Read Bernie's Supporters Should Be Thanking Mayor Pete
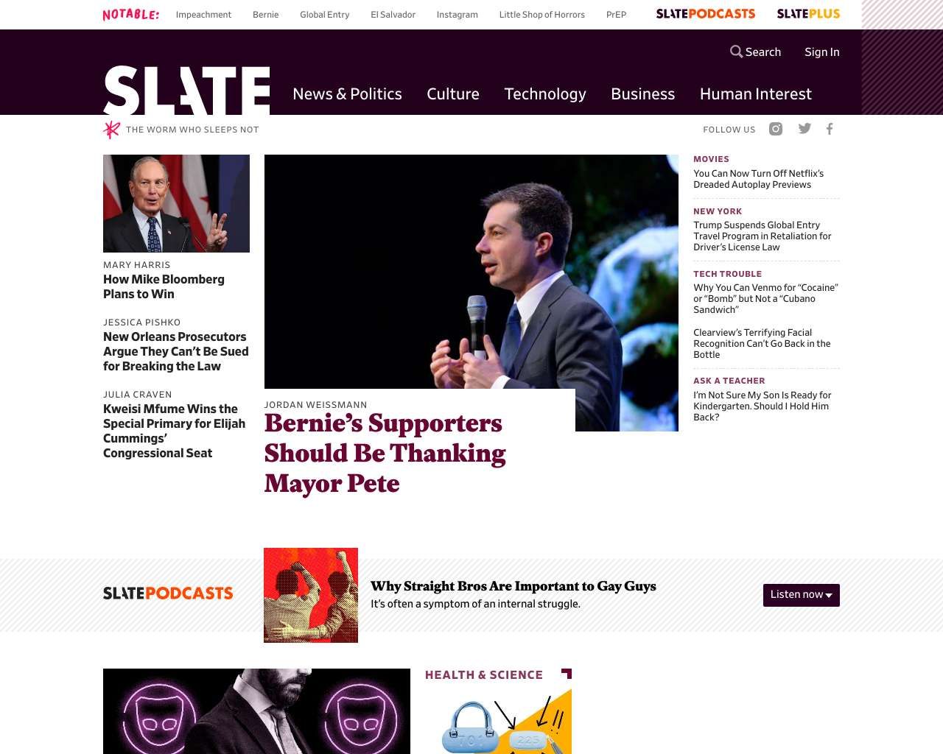 tap(385, 453)
